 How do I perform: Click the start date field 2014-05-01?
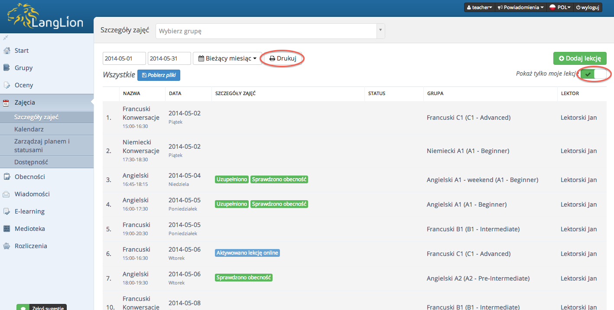(124, 58)
